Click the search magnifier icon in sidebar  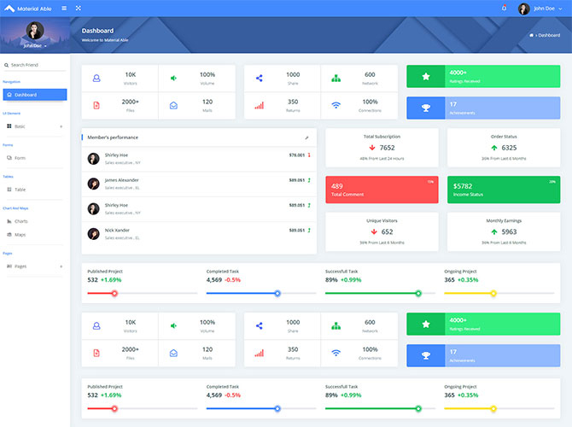click(x=6, y=65)
